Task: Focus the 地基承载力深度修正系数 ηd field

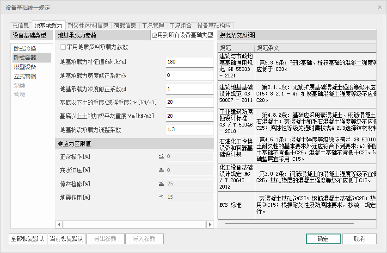Action: tap(189, 89)
